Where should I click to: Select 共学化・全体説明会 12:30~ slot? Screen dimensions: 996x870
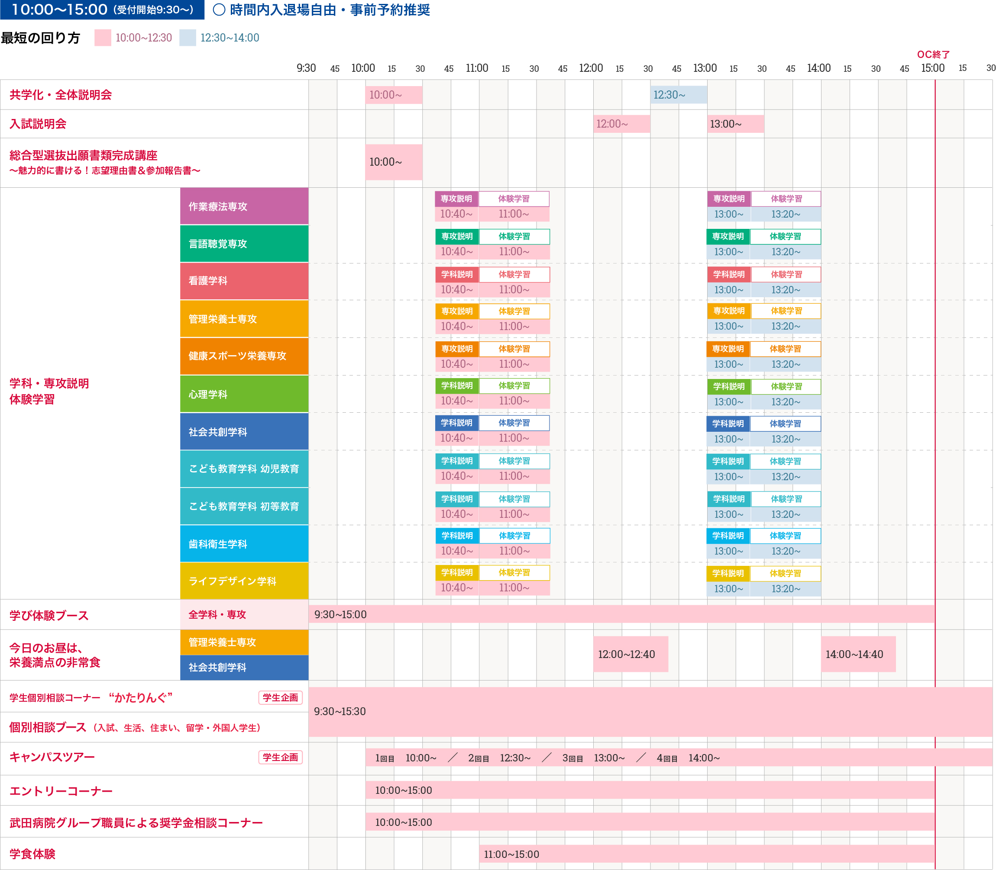pyautogui.click(x=678, y=95)
